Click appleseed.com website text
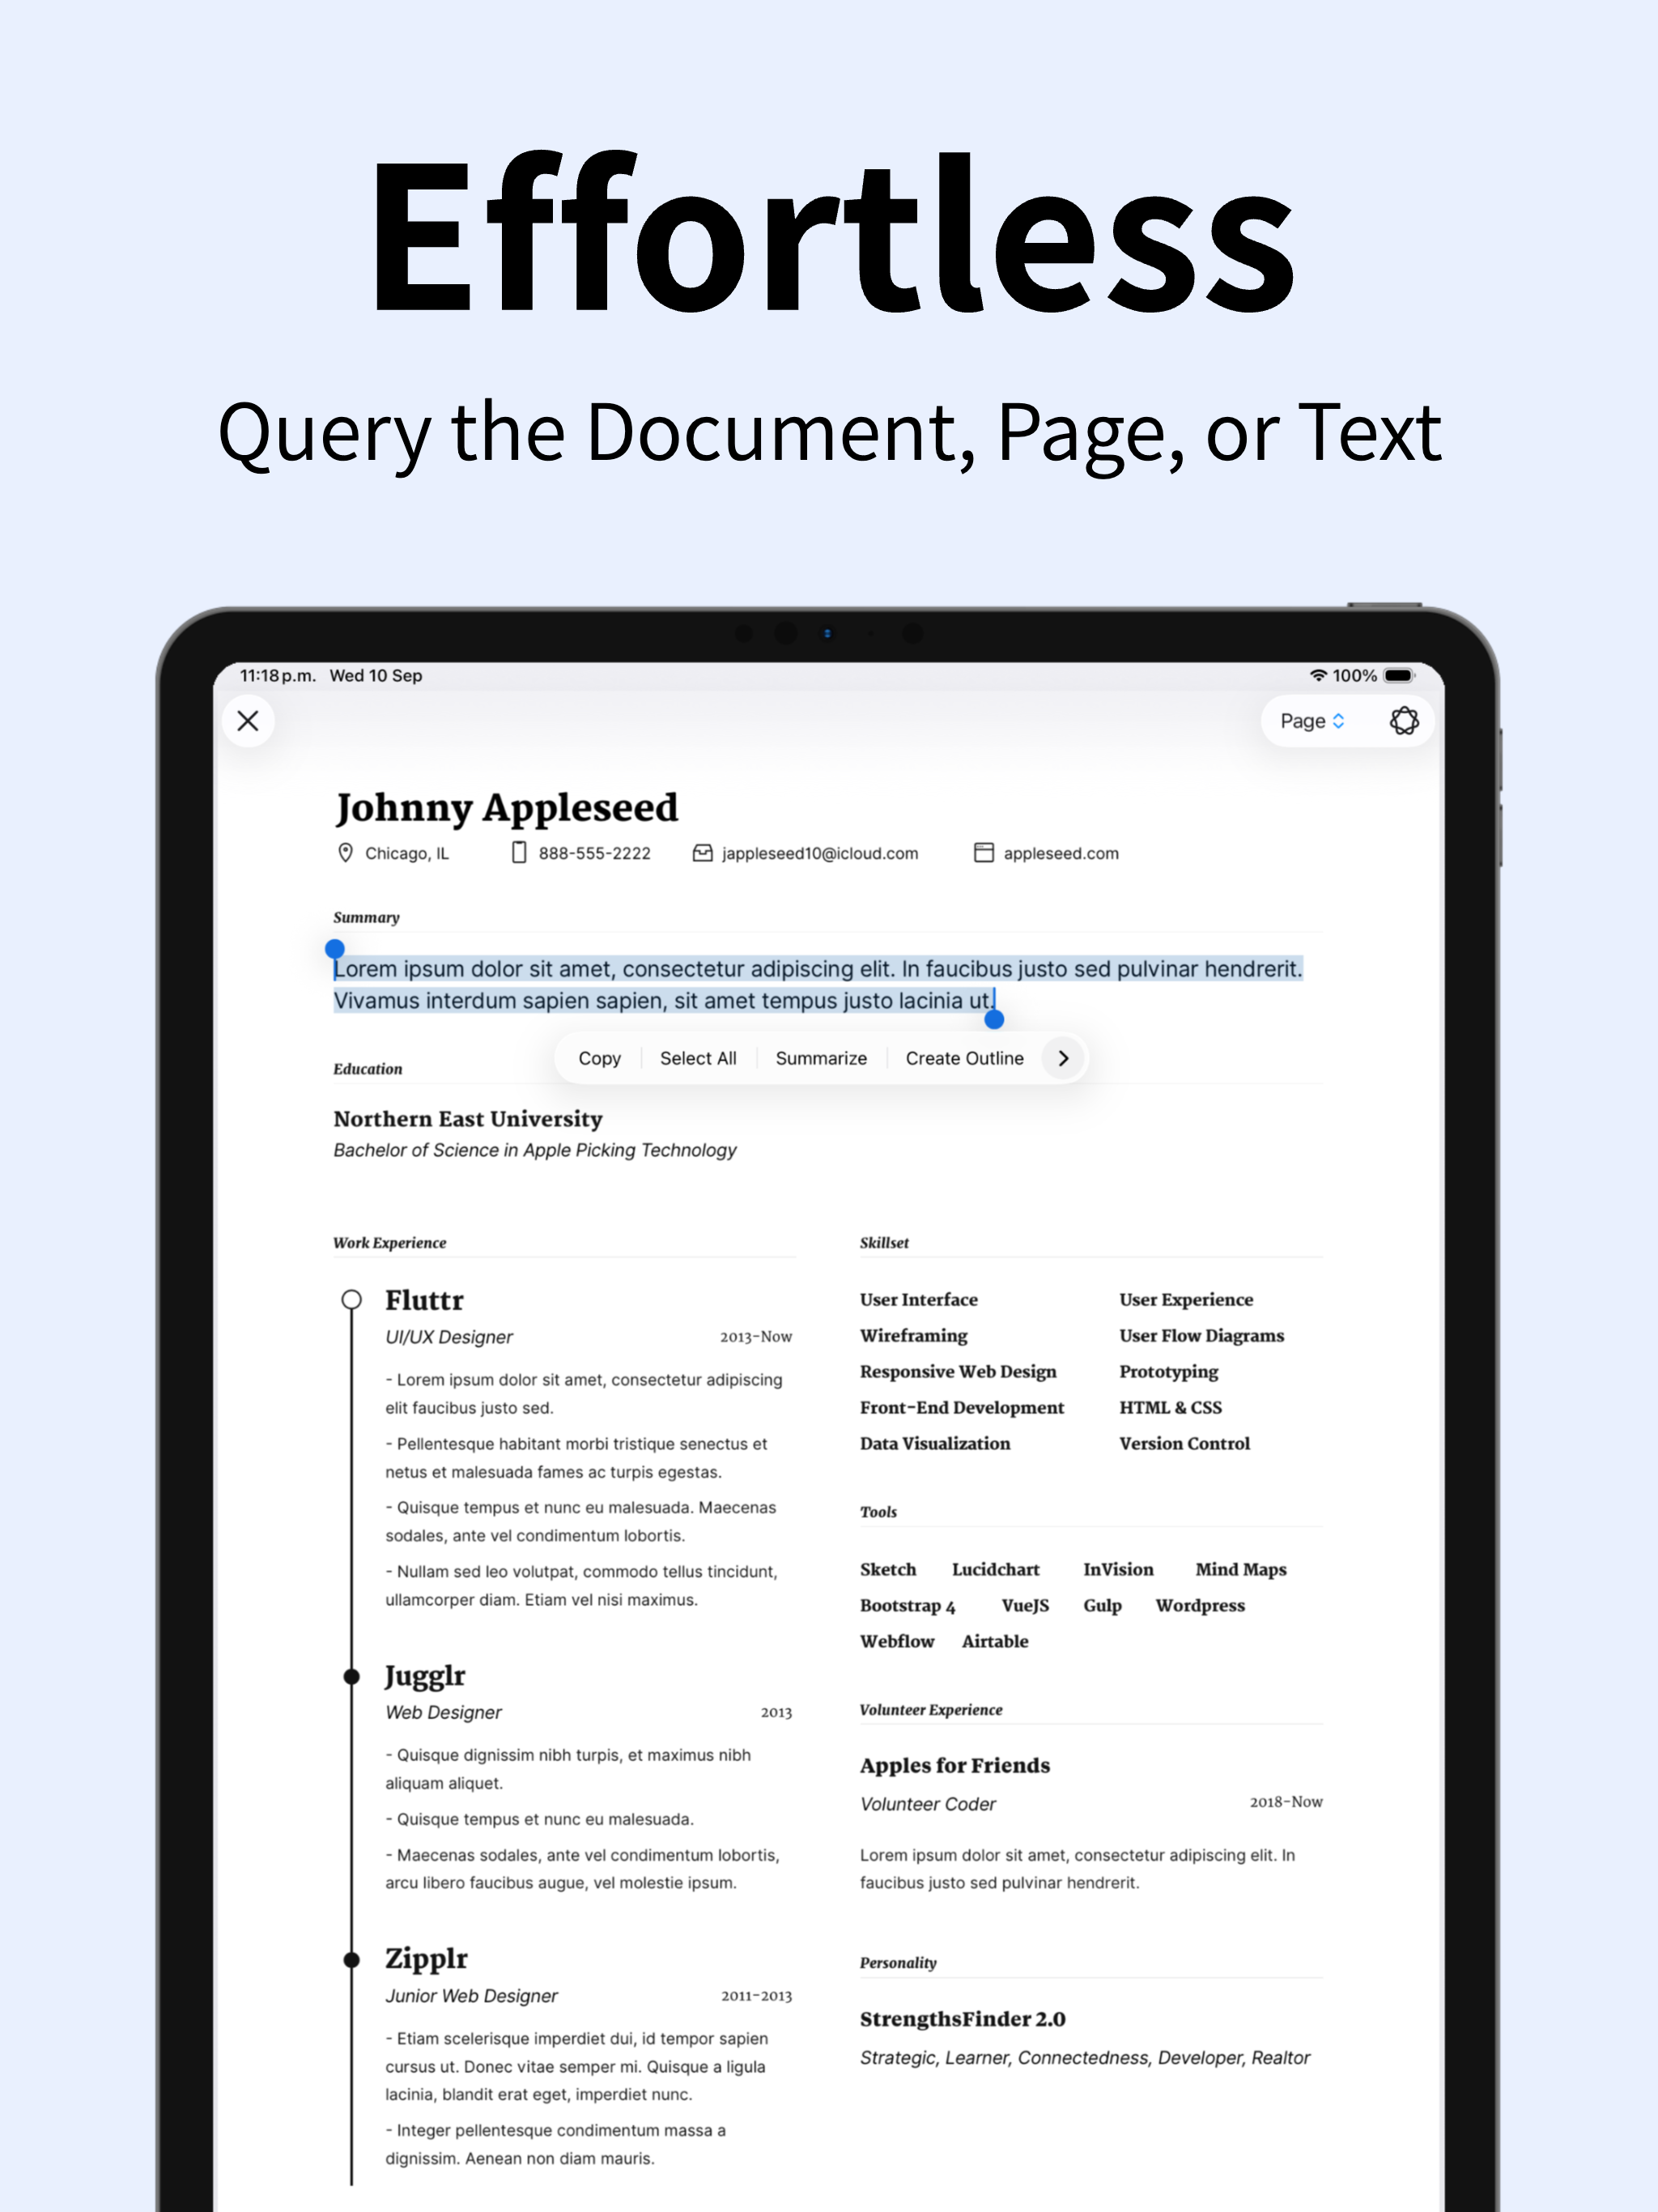The height and width of the screenshot is (2212, 1658). [1061, 853]
